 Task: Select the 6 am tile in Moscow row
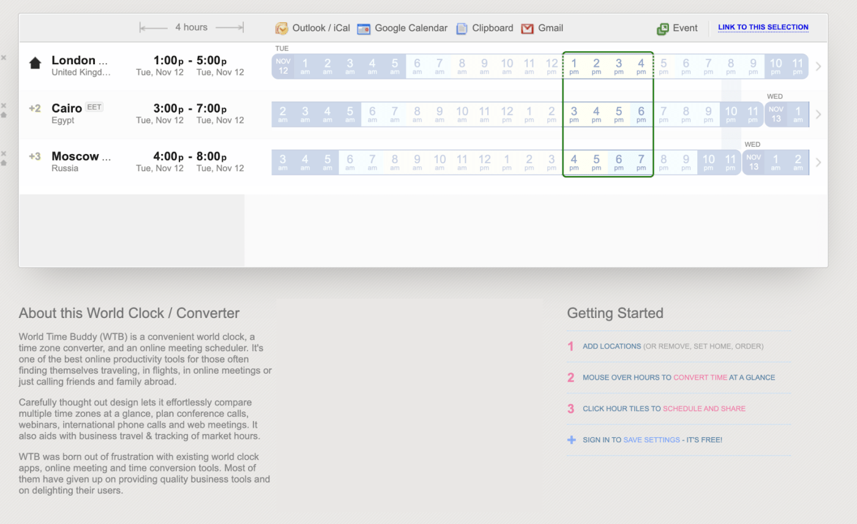point(350,163)
